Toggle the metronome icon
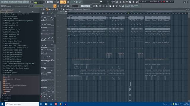 (55, 2)
